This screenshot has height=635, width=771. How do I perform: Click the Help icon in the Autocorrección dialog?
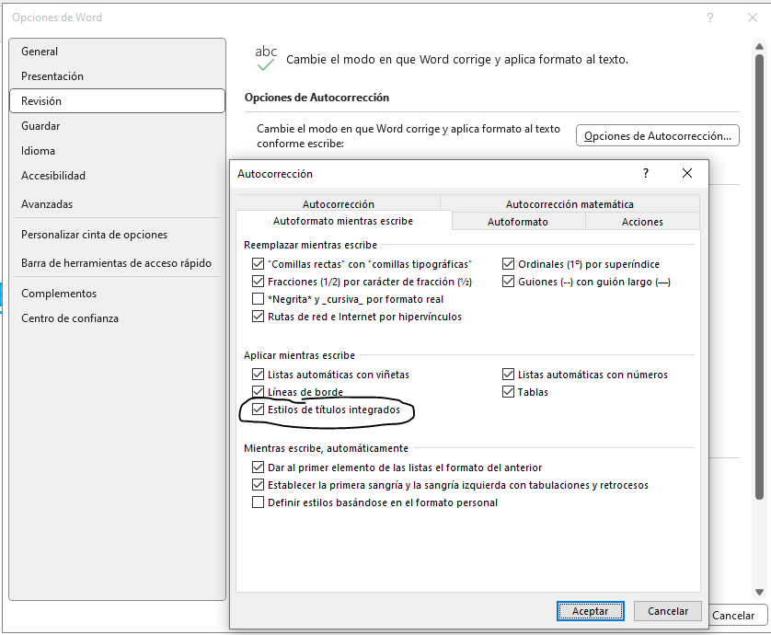click(645, 173)
